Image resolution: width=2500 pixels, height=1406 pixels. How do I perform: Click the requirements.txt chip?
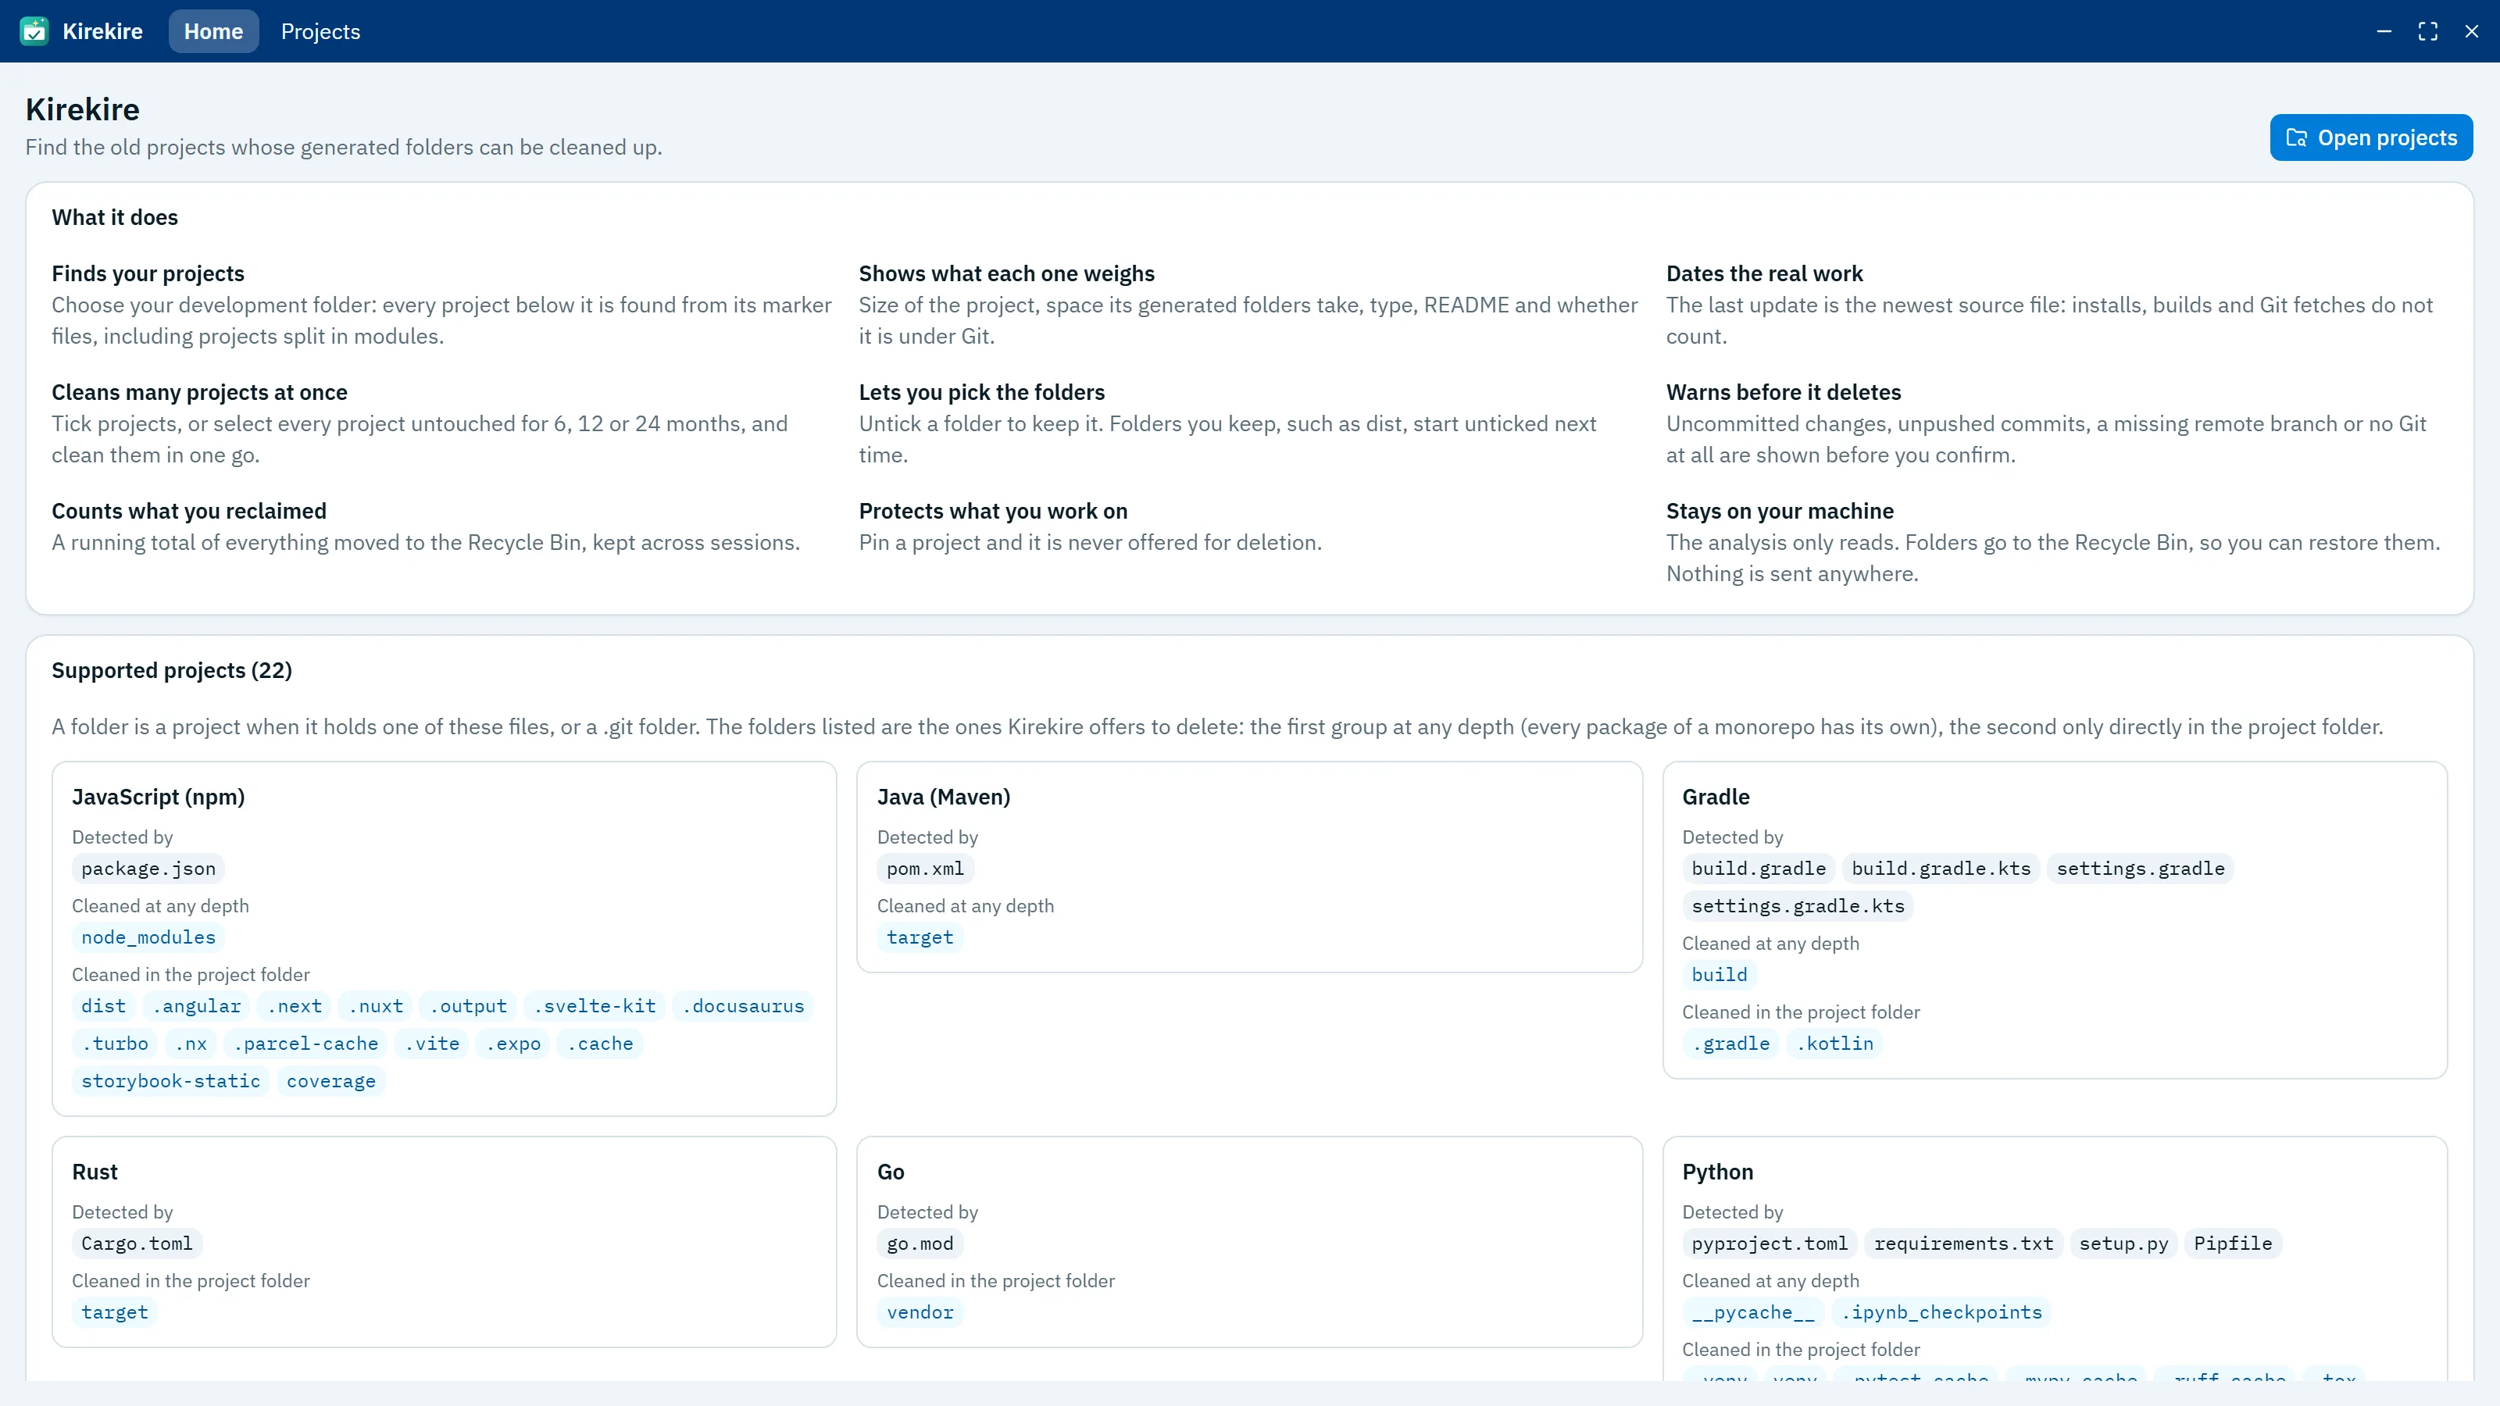pyautogui.click(x=1963, y=1244)
